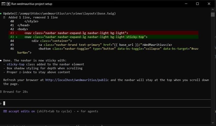
Task: Click the icon beside 'Brewed for 28s'
Action: (x=1, y=91)
